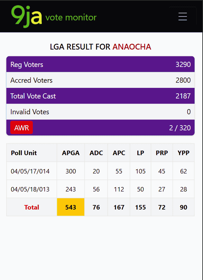The width and height of the screenshot is (203, 280).
Task: Click the Poll Unit column header
Action: (24, 153)
